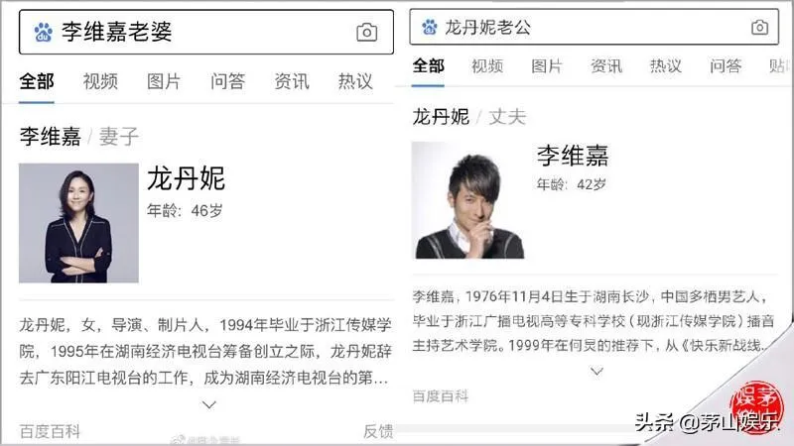This screenshot has height=446, width=794.
Task: Click 龙丹妮 portrait photo thumbnail
Action: point(78,223)
